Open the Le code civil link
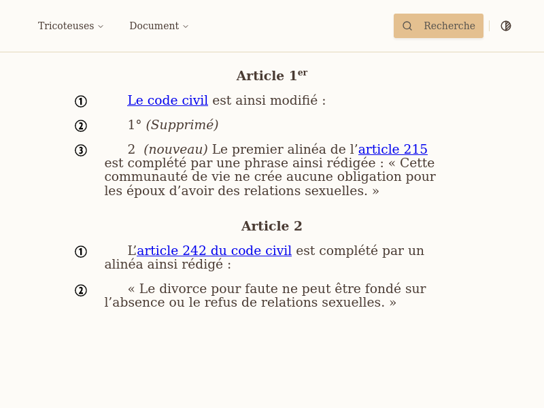Viewport: 544px width, 408px height. point(167,100)
